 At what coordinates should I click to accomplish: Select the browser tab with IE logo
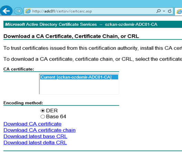(179, 11)
